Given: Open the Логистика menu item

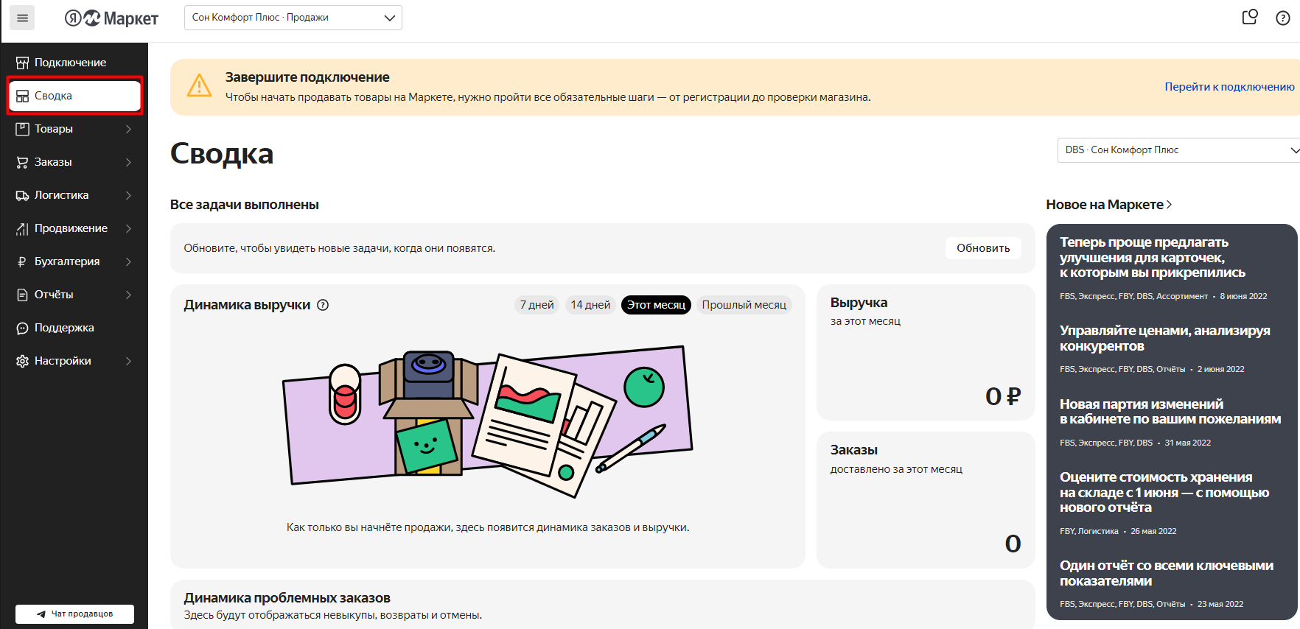Looking at the screenshot, I should [x=74, y=195].
